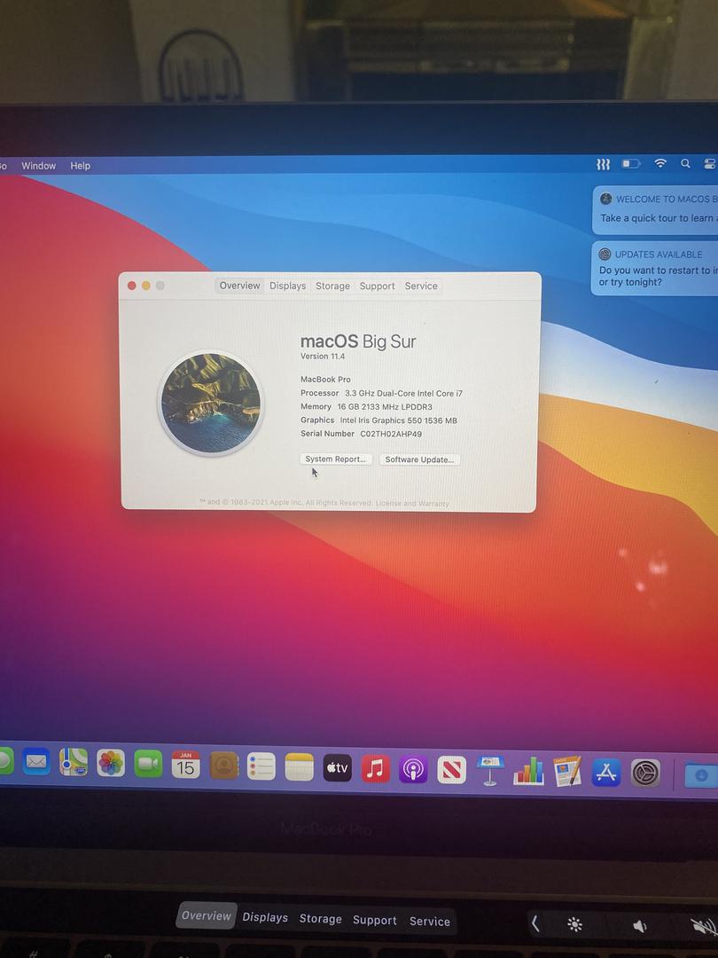Launch the Music app
This screenshot has height=958, width=718.
[x=375, y=769]
